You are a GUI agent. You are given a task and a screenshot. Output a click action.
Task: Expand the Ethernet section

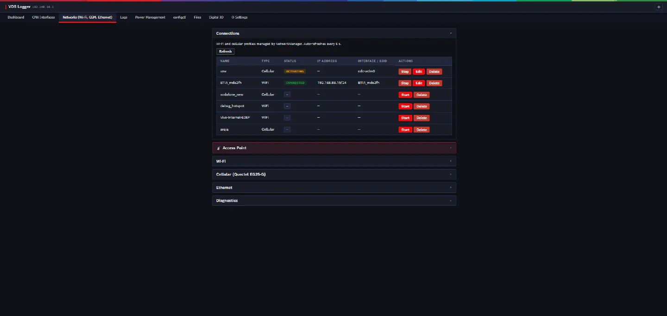pos(334,188)
